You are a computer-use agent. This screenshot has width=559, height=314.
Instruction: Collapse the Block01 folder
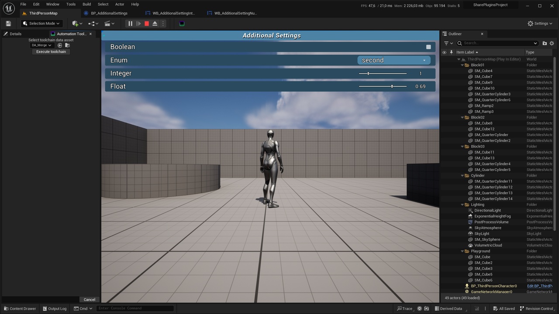coord(462,65)
